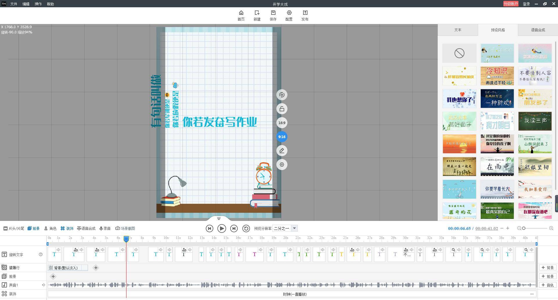558x300 pixels.
Task: Click the timeline zoom slider
Action: point(535,228)
